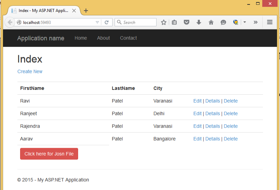The image size is (280, 190).
Task: Go to the Firefox home page icon
Action: (x=211, y=22)
